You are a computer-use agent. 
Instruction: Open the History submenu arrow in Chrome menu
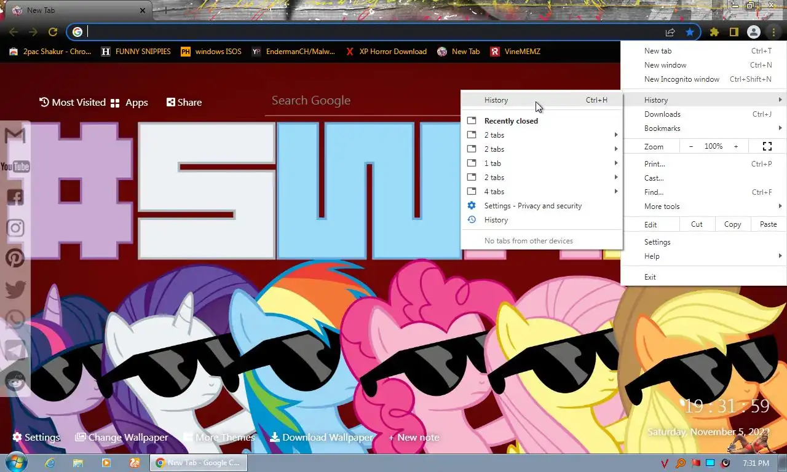coord(780,100)
